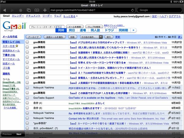
Task: Open 受信トレイ (34) folder
Action: pyautogui.click(x=11, y=42)
